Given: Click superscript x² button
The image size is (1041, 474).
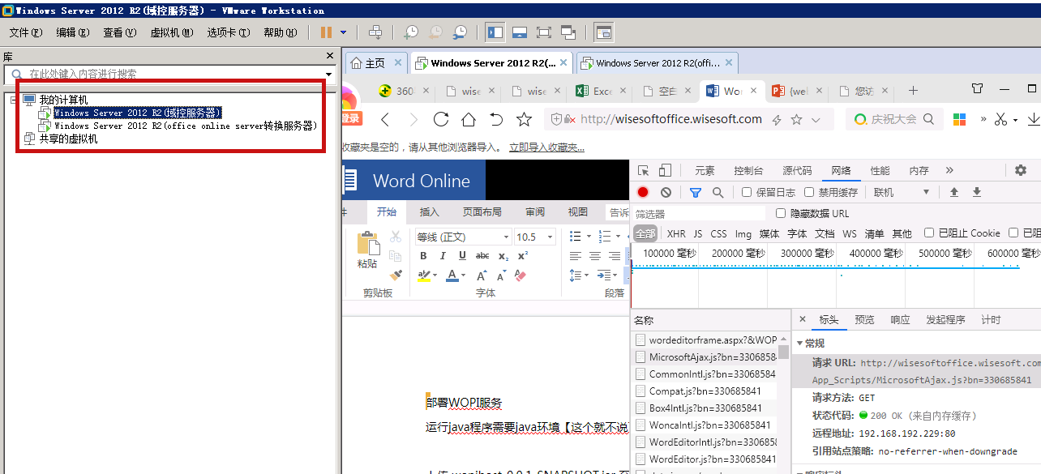Looking at the screenshot, I should tap(523, 256).
